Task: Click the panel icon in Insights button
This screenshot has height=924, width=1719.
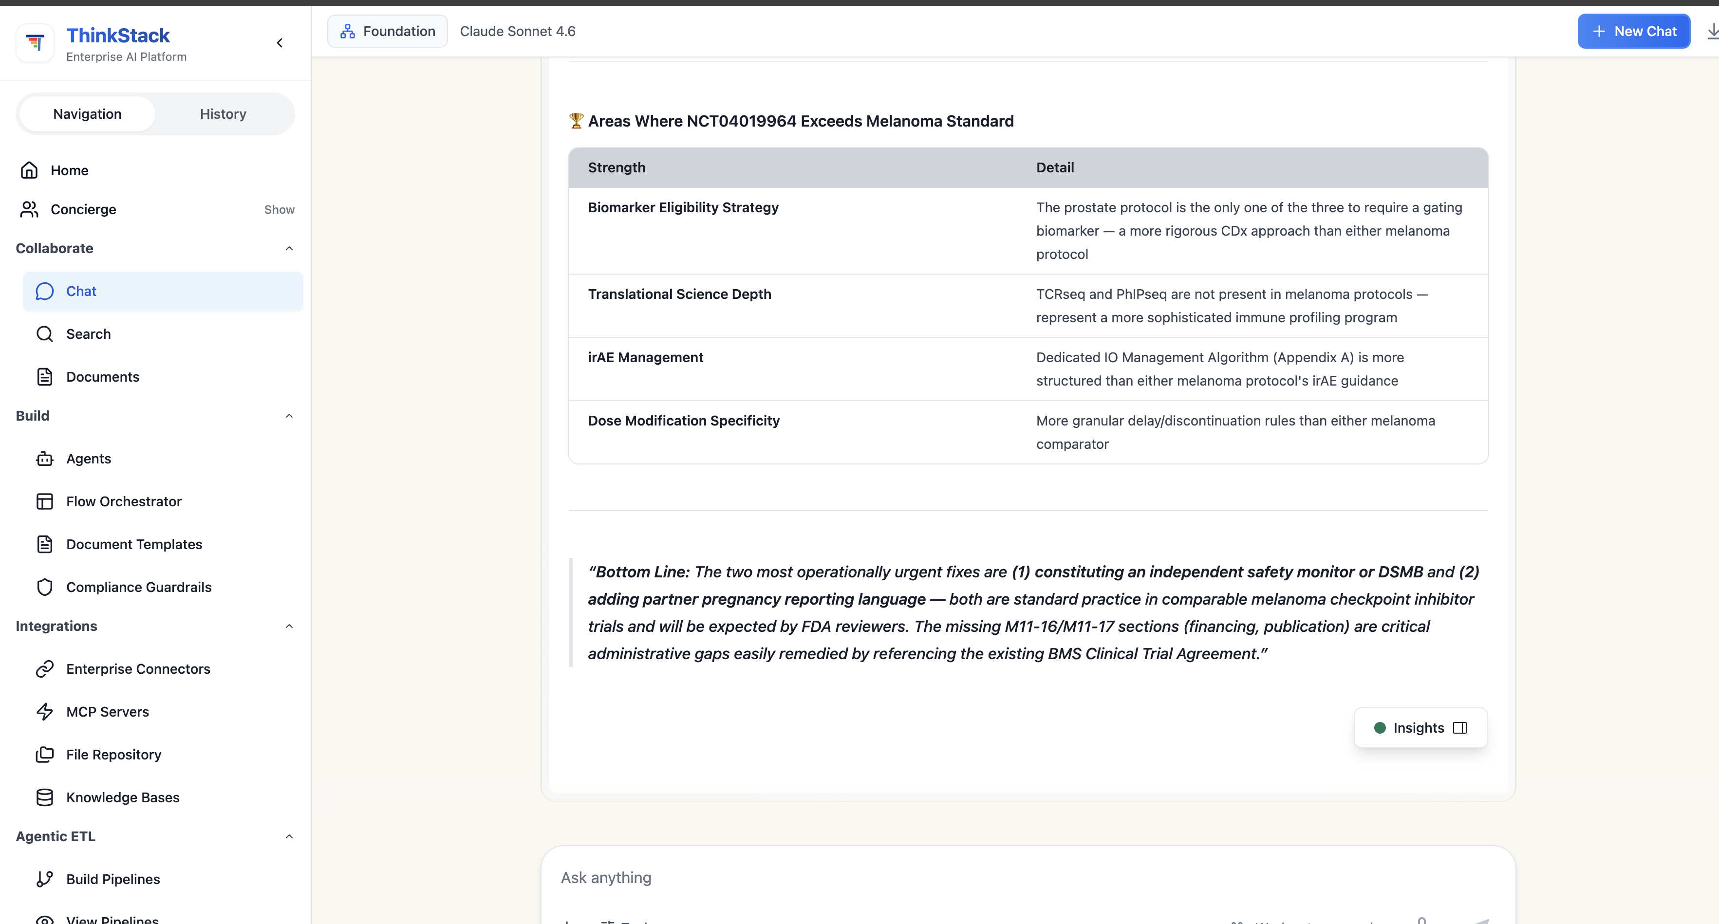Action: pyautogui.click(x=1460, y=728)
